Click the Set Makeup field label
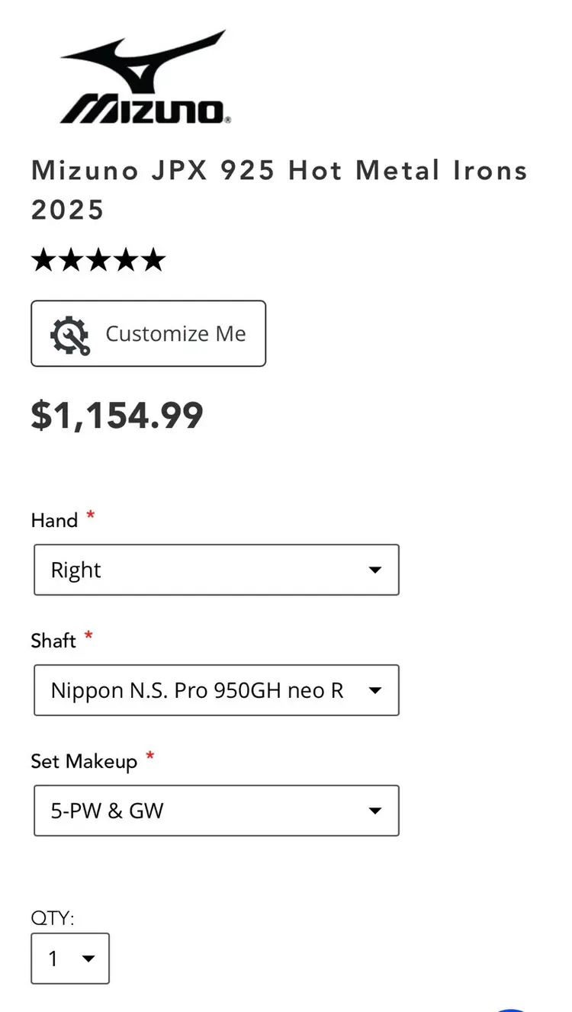 pos(84,762)
